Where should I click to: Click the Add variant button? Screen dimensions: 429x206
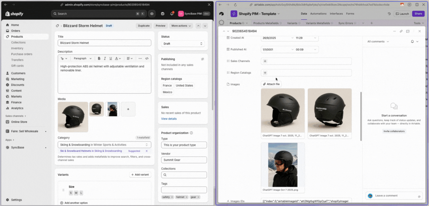pyautogui.click(x=140, y=174)
